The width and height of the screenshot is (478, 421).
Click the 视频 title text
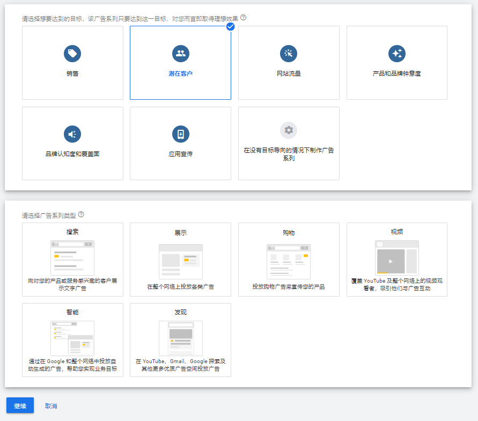tap(397, 232)
